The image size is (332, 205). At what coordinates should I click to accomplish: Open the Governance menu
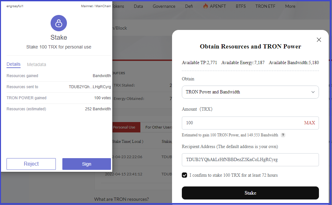(164, 6)
